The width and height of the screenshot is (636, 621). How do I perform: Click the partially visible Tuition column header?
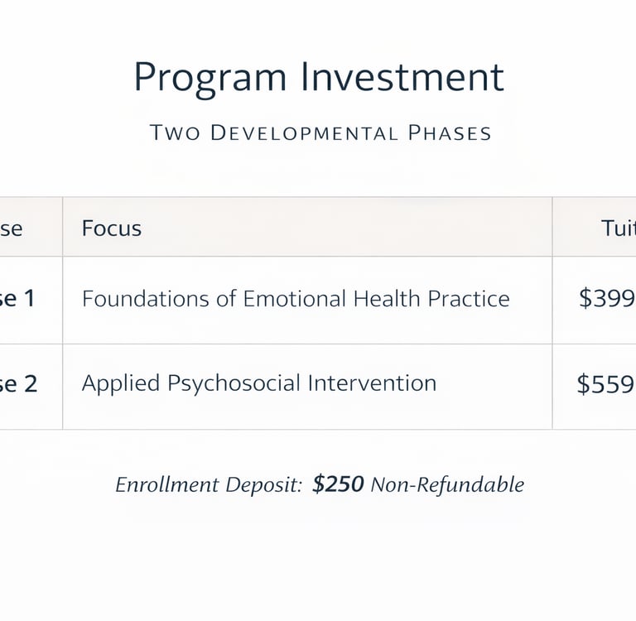(x=618, y=229)
